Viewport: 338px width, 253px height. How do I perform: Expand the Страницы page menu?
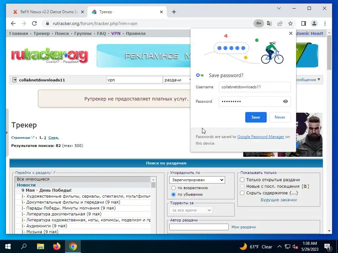click(x=23, y=137)
